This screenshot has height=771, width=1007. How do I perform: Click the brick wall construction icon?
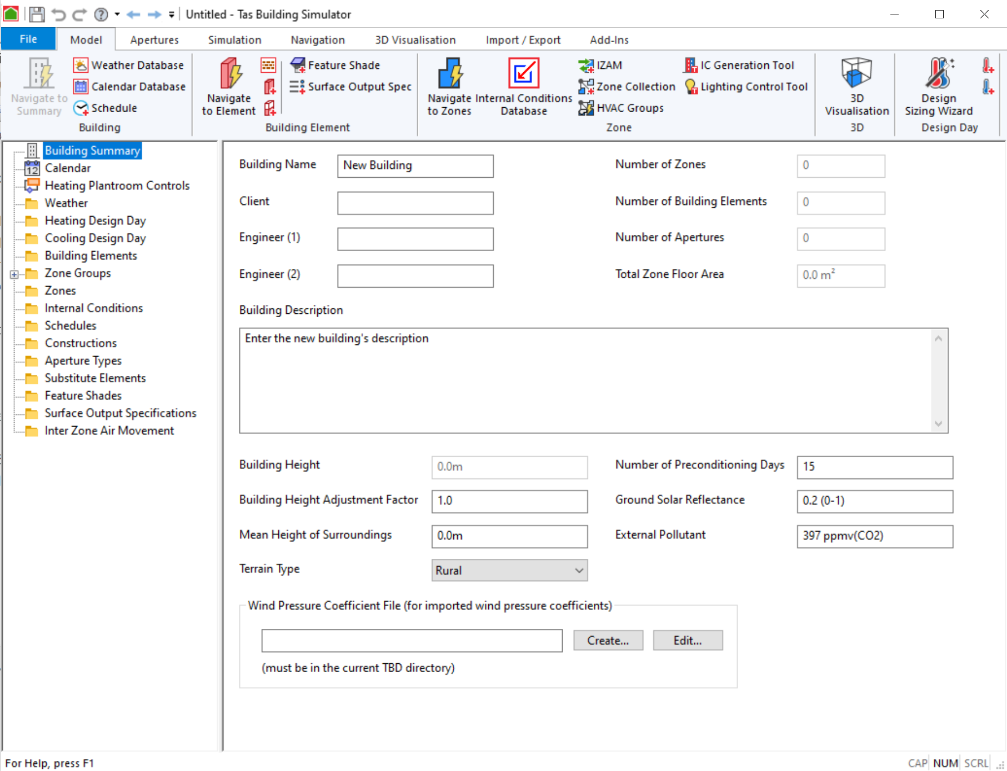268,65
